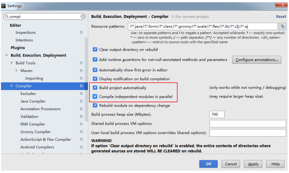Open the RMI Compiler page
This screenshot has width=289, height=173.
tap(33, 124)
